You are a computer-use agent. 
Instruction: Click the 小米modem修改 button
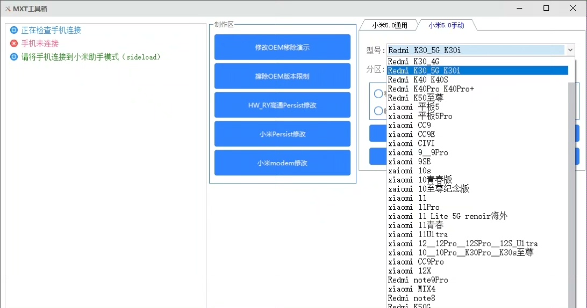[x=282, y=163]
